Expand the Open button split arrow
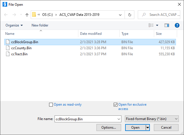This screenshot has height=135, width=184. (x=148, y=128)
